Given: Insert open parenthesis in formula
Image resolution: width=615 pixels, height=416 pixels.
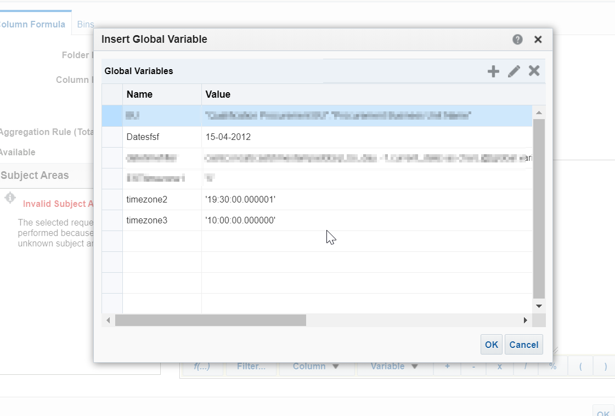Looking at the screenshot, I should (580, 366).
